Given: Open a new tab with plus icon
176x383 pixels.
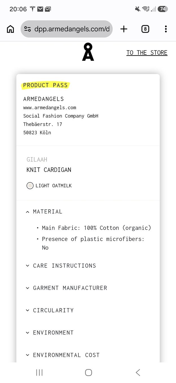Looking at the screenshot, I should click(x=124, y=29).
